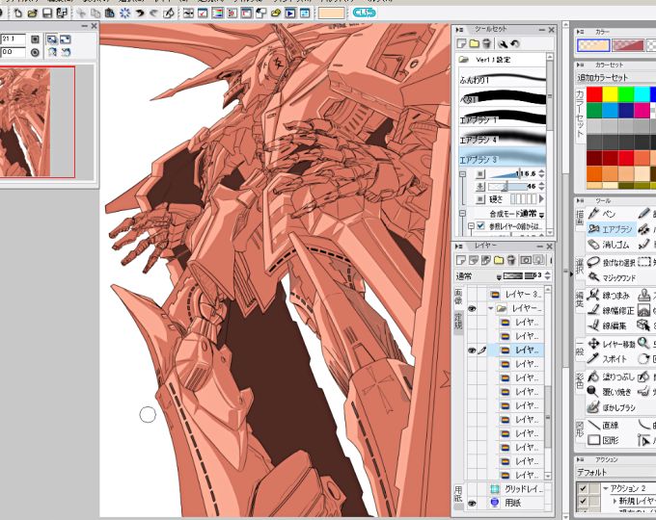Open file with the folder toolbar icon
The height and width of the screenshot is (520, 656).
tap(32, 13)
